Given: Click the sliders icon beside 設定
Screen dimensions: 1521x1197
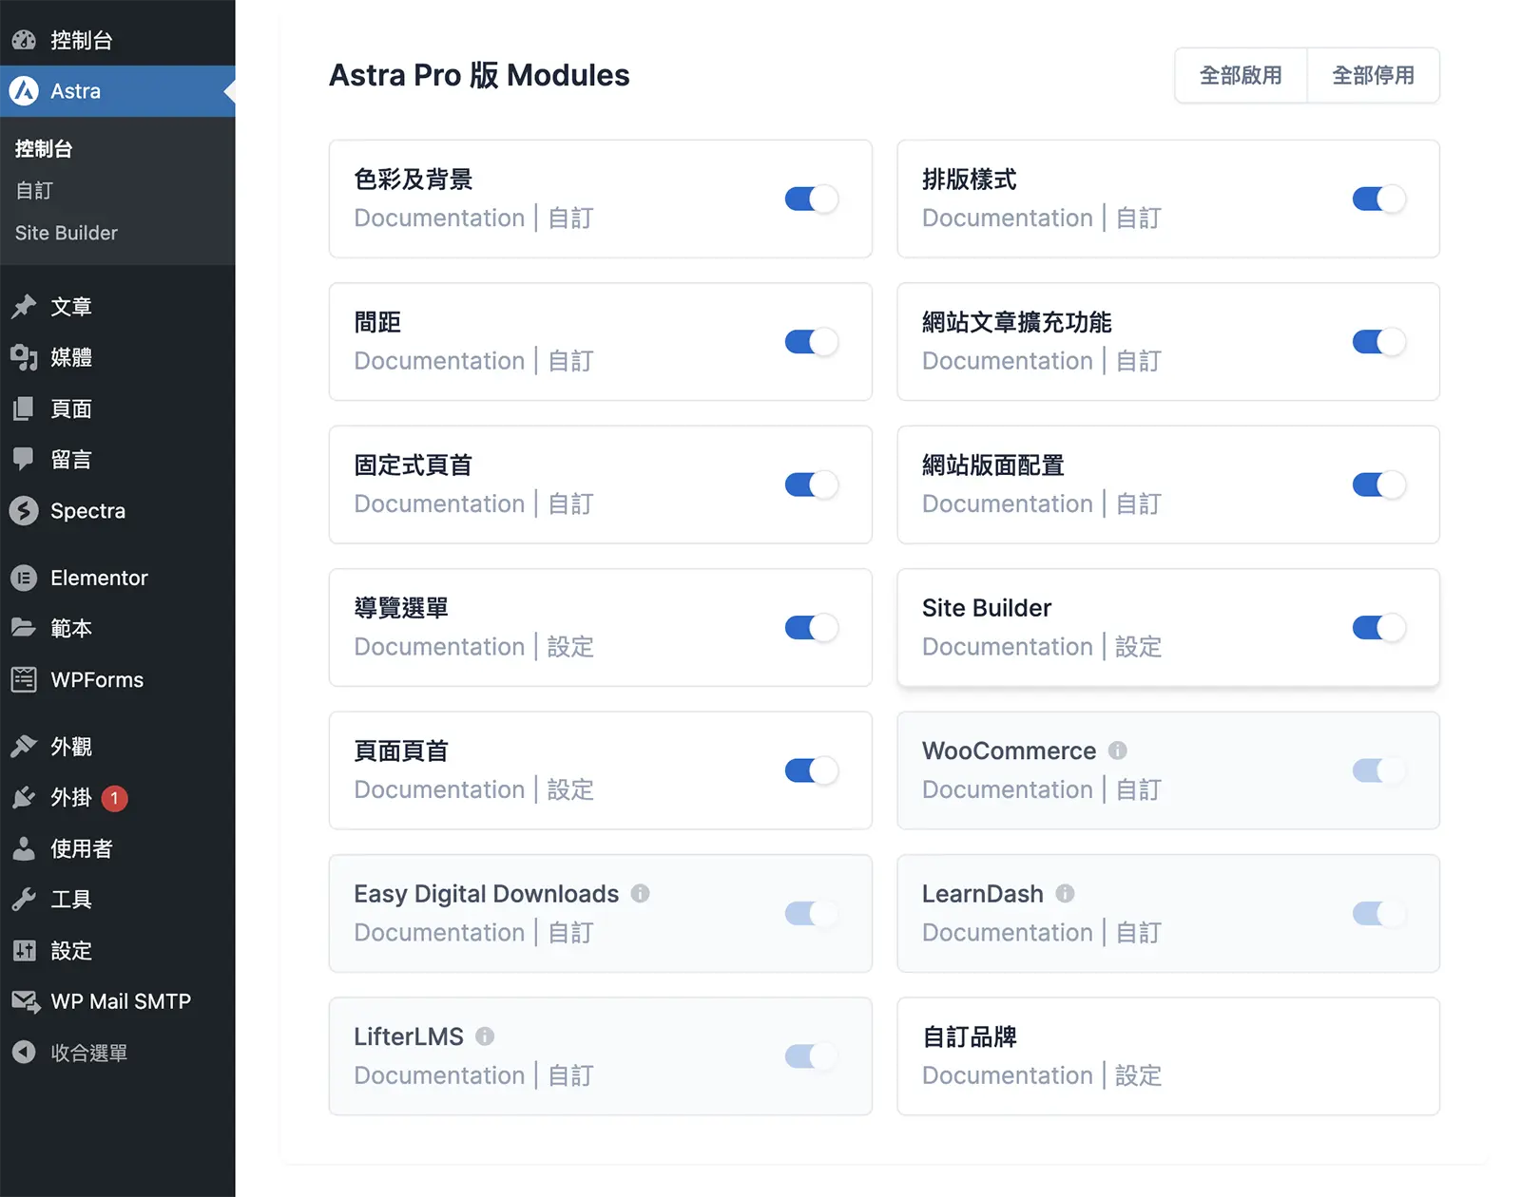Looking at the screenshot, I should [x=24, y=950].
